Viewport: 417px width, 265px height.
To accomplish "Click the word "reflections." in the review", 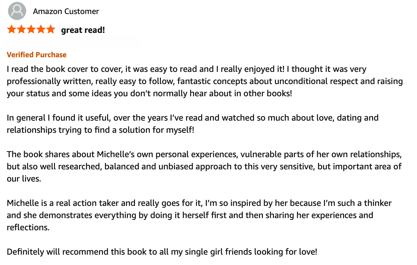I will point(28,228).
